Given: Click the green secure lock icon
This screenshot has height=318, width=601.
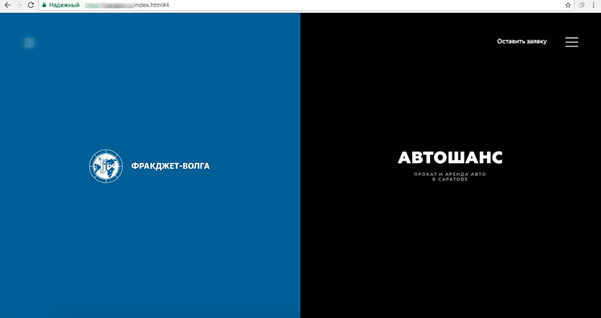Looking at the screenshot, I should [x=44, y=6].
